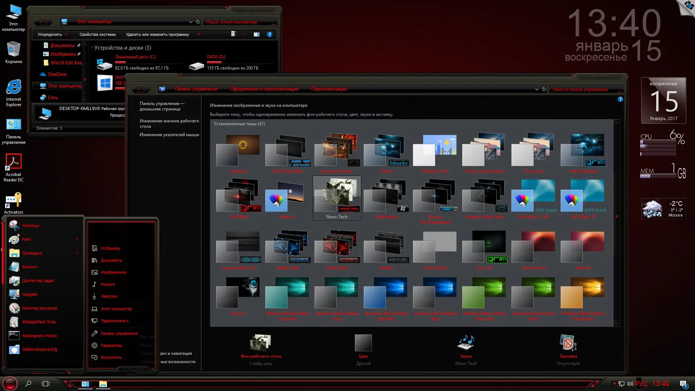Switch РУС input language indicator
Viewport: 695px width, 391px height.
tap(641, 384)
